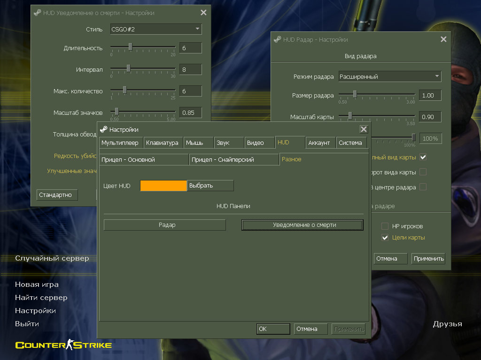Toggle the checked вид карты checkbox
The image size is (481, 360).
tap(423, 157)
